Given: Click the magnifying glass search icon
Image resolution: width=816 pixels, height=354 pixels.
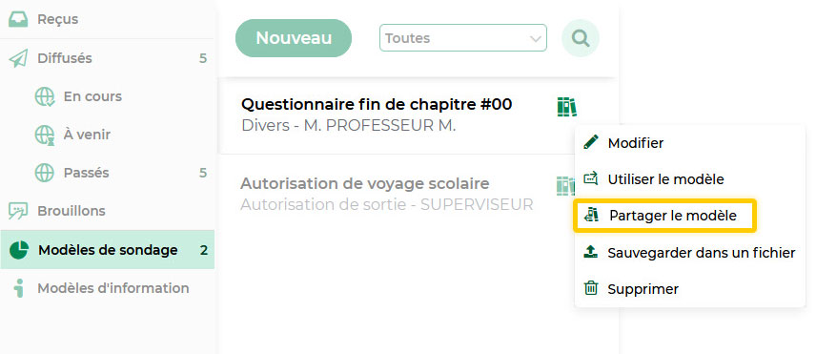Looking at the screenshot, I should tap(581, 38).
